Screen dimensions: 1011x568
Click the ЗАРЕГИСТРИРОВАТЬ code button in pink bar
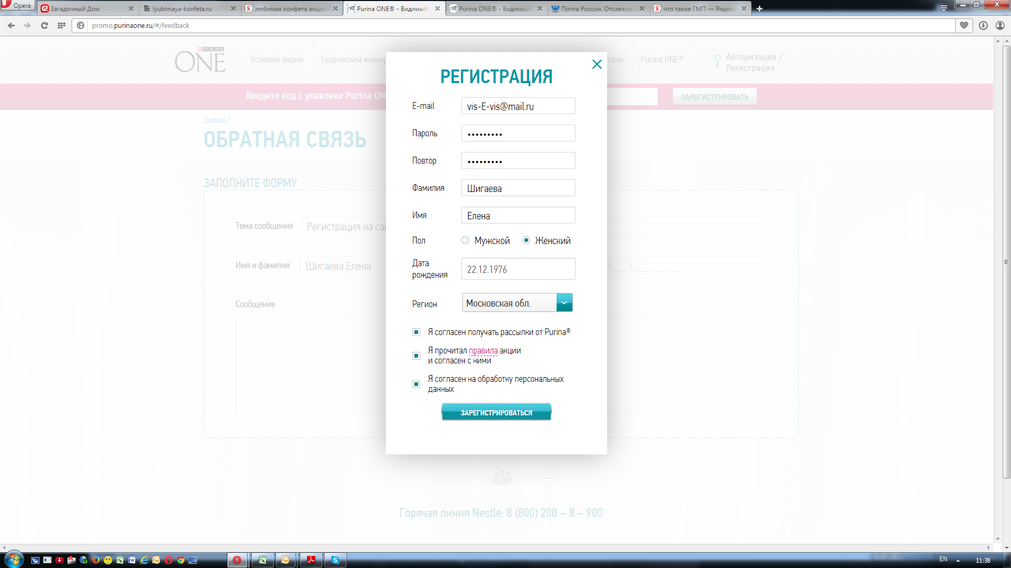click(715, 97)
